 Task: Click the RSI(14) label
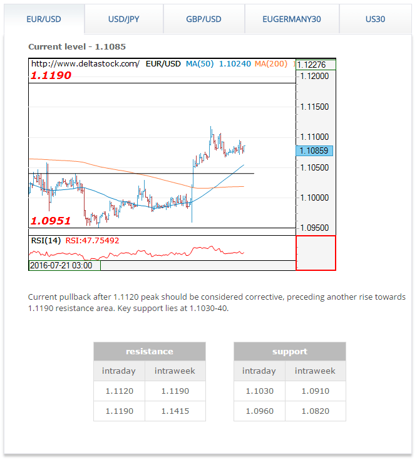[x=46, y=241]
